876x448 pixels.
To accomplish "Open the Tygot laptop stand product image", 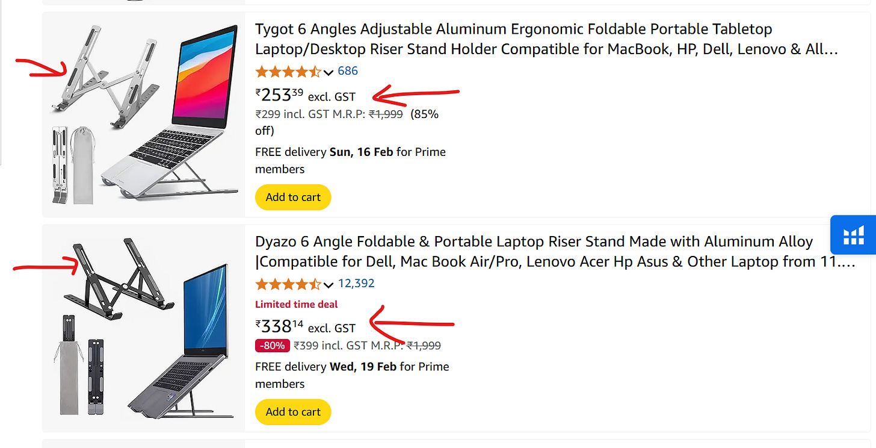I will click(x=144, y=113).
